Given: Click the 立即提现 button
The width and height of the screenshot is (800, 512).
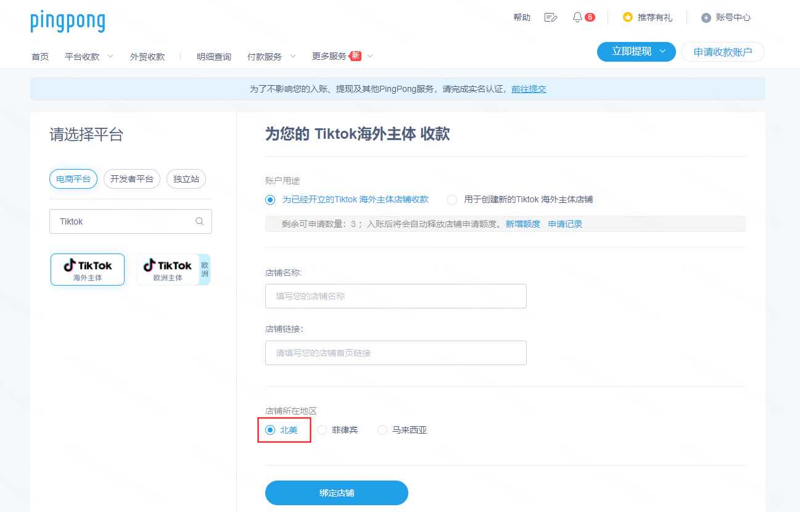Looking at the screenshot, I should [637, 52].
